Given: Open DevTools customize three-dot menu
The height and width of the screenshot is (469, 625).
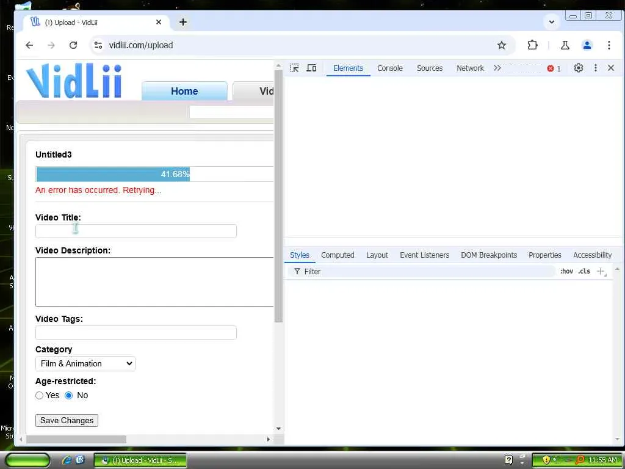Looking at the screenshot, I should (596, 68).
